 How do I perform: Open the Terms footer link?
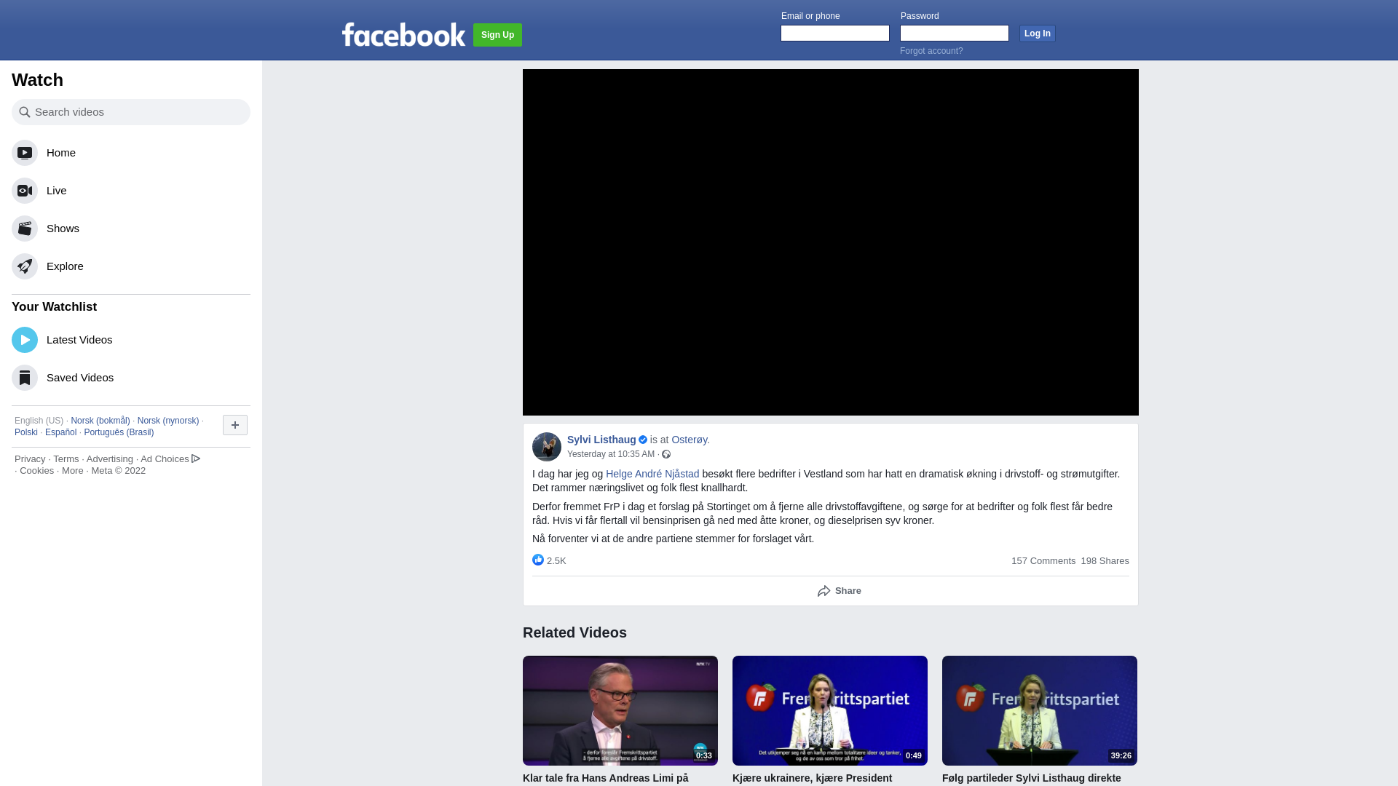click(66, 459)
